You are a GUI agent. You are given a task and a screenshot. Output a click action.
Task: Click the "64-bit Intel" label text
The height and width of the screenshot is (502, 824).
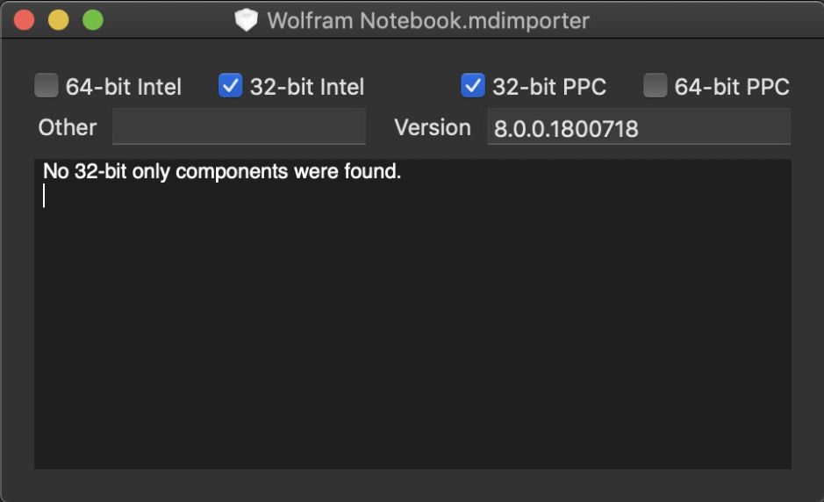click(124, 87)
